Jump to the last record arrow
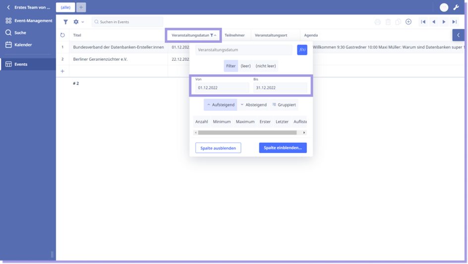This screenshot has width=468, height=264. [454, 22]
